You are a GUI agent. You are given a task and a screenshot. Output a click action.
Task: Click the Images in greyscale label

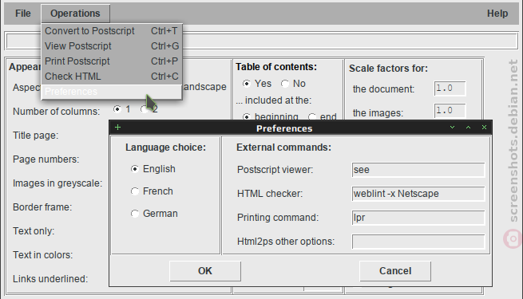57,183
